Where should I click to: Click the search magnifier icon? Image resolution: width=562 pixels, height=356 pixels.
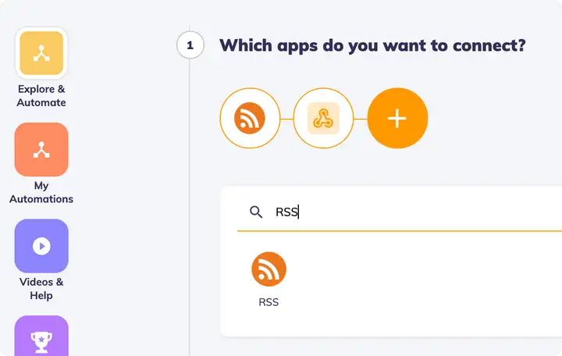256,212
